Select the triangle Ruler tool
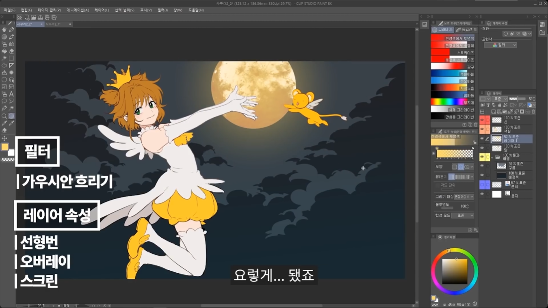Viewport: 548px width, 308px height. click(11, 65)
